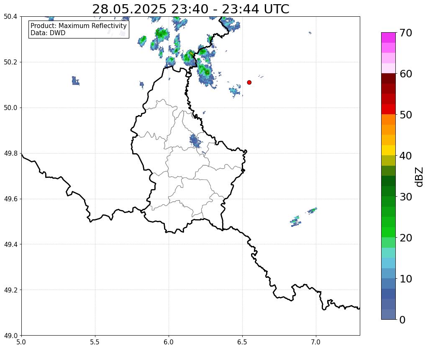Click the yellow colorbar segment at 40 dBZ
Image resolution: width=428 pixels, height=349 pixels.
(x=388, y=150)
